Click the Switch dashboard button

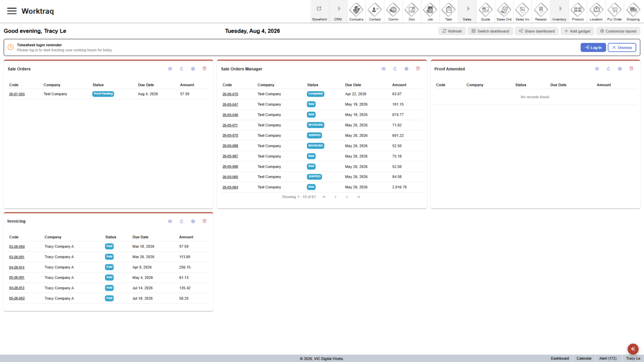490,31
